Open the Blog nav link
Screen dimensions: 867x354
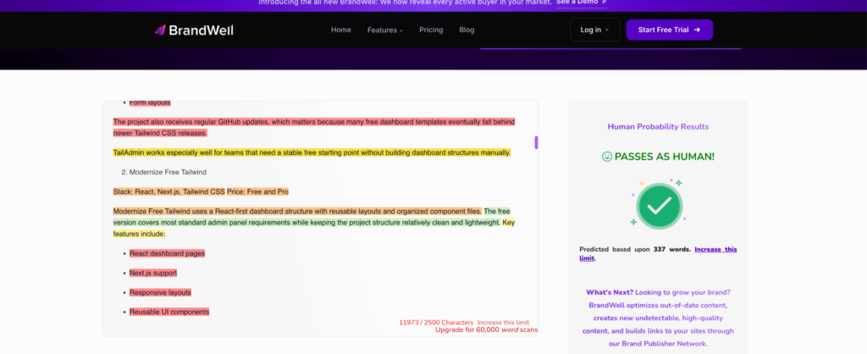(x=467, y=30)
